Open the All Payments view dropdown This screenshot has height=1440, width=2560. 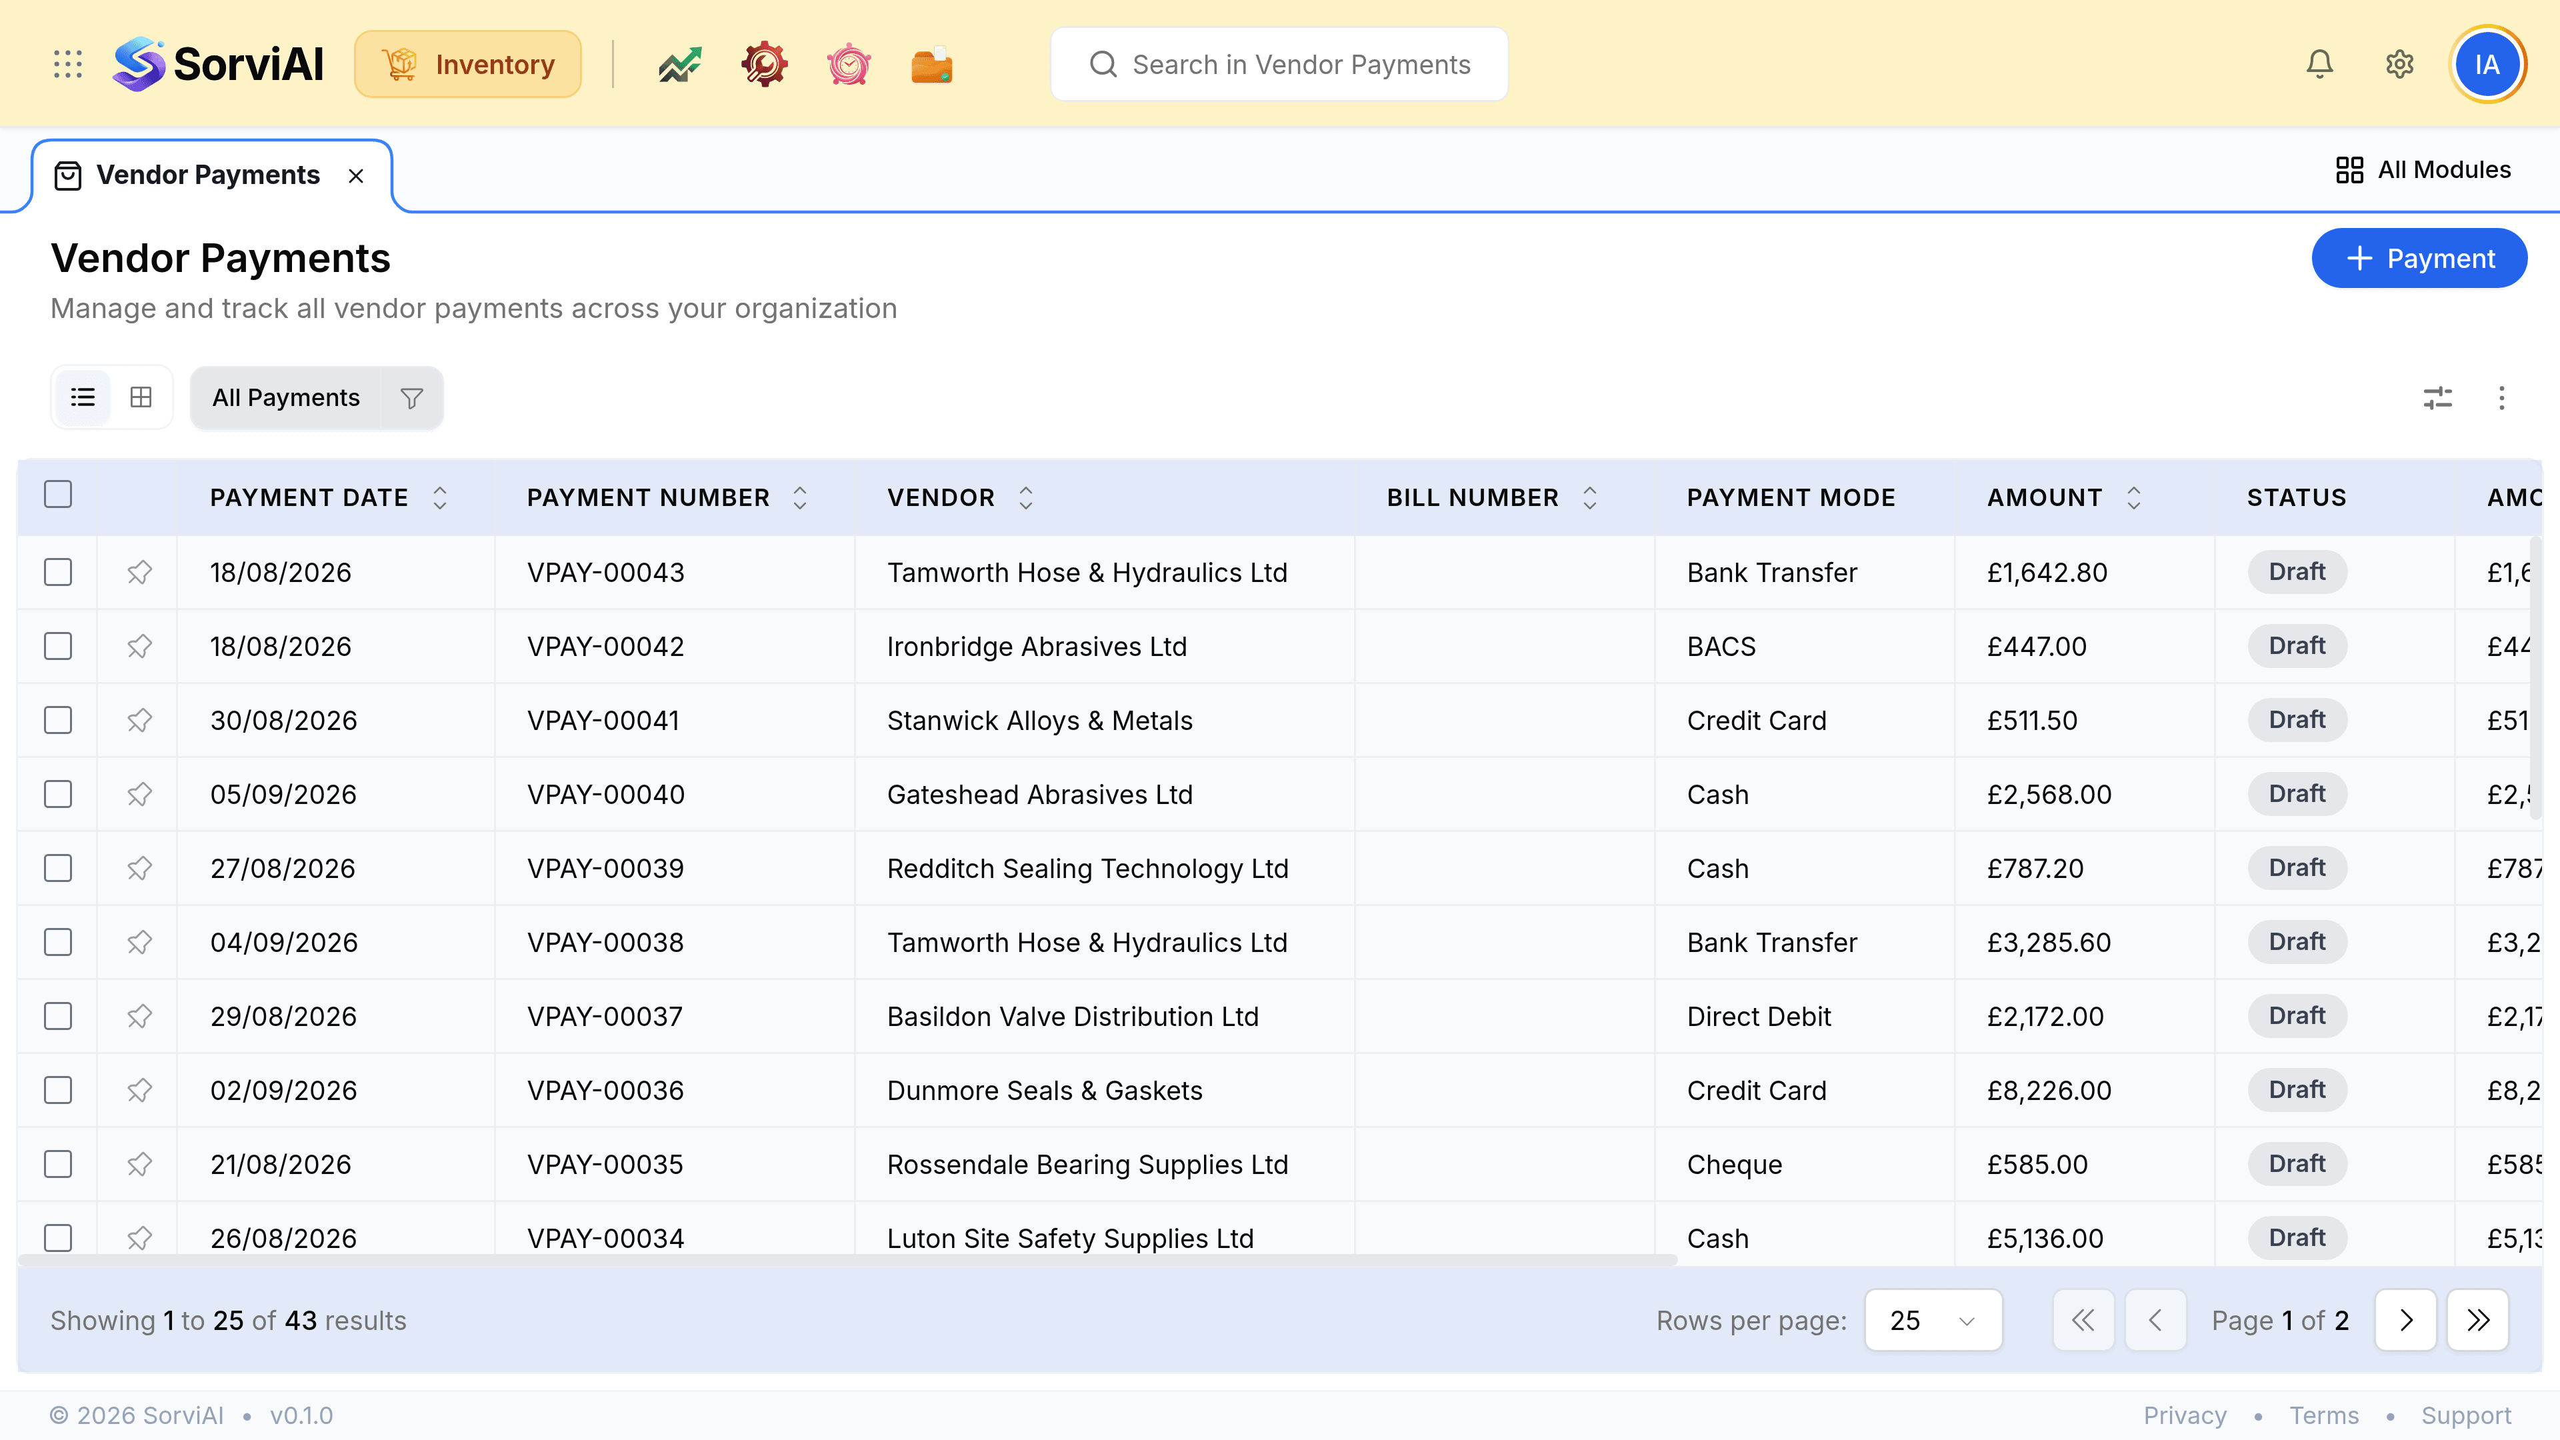[x=286, y=397]
